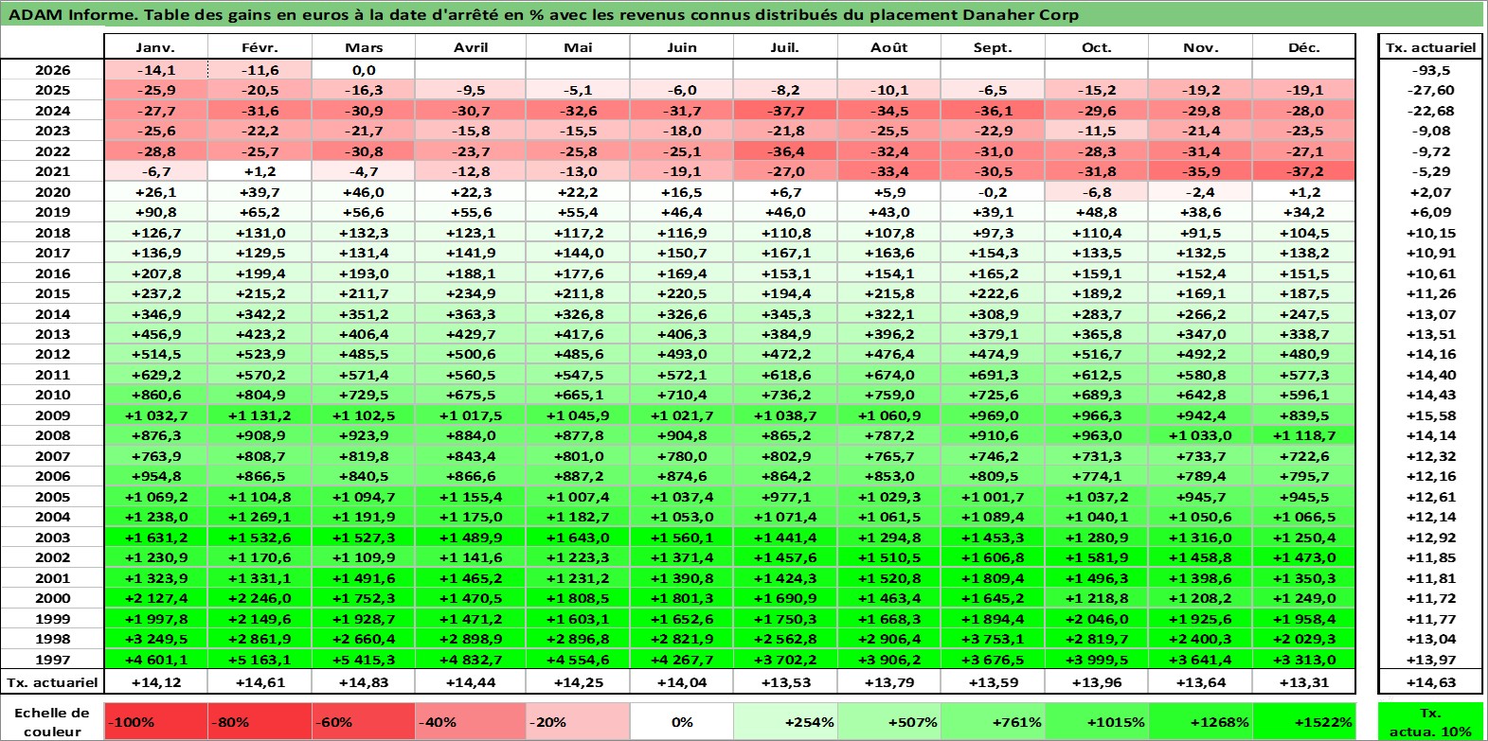Select the 2009 row label
The height and width of the screenshot is (741, 1488).
(x=52, y=415)
